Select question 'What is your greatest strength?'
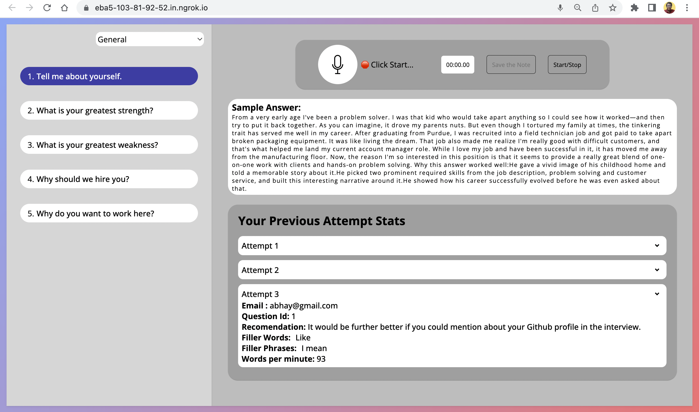 point(109,110)
